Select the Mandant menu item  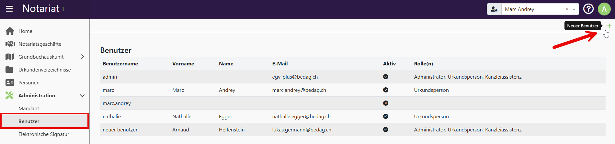pyautogui.click(x=29, y=108)
